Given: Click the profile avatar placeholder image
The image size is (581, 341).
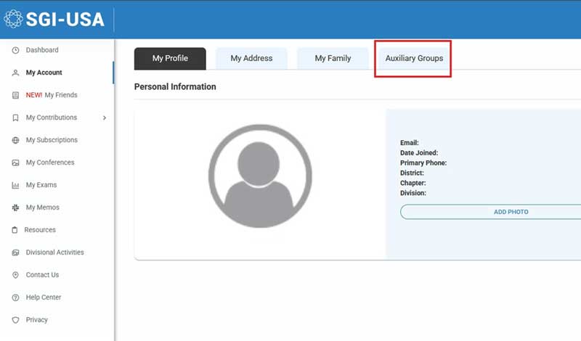Looking at the screenshot, I should pos(260,176).
